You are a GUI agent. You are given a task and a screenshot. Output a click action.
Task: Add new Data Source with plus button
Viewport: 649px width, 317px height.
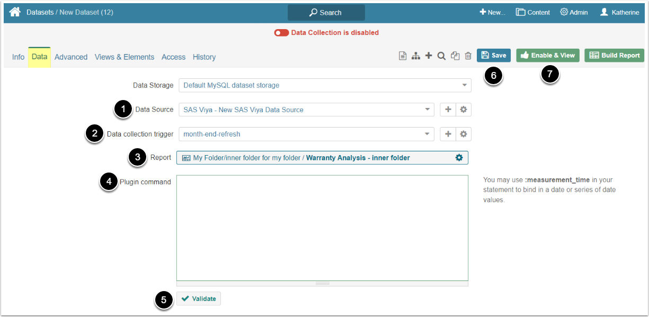[x=448, y=110]
